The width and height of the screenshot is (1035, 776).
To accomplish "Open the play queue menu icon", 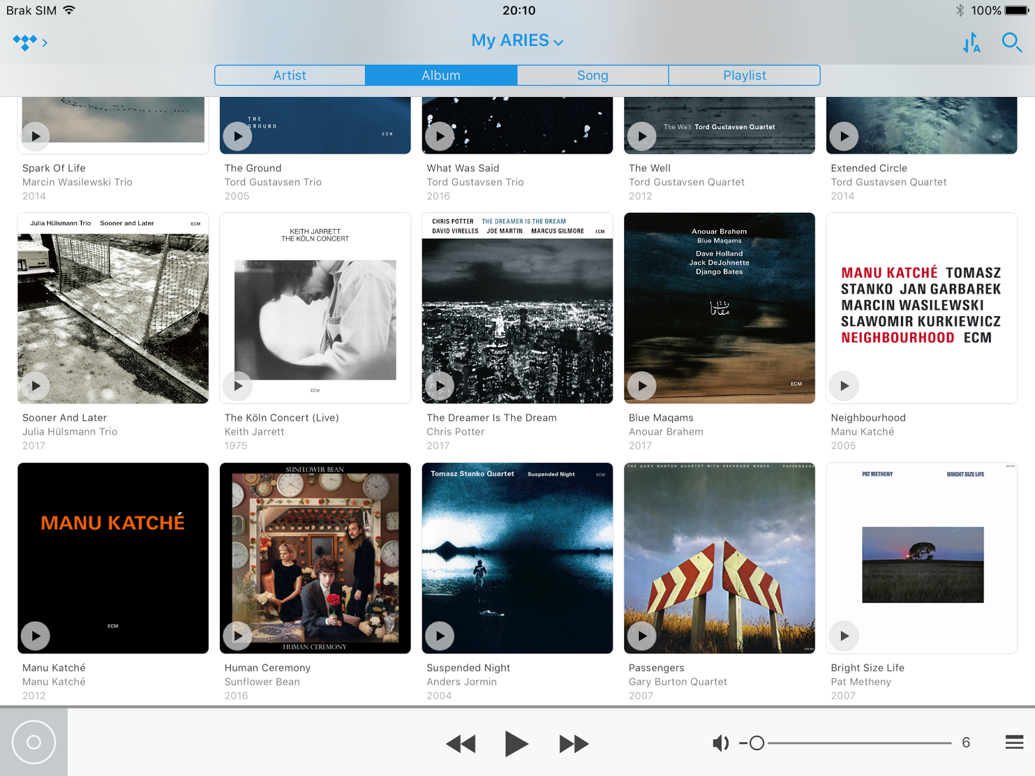I will 1014,742.
